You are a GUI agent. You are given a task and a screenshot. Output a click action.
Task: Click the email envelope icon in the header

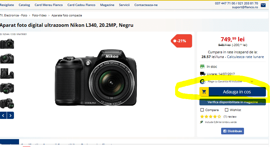click(263, 5)
